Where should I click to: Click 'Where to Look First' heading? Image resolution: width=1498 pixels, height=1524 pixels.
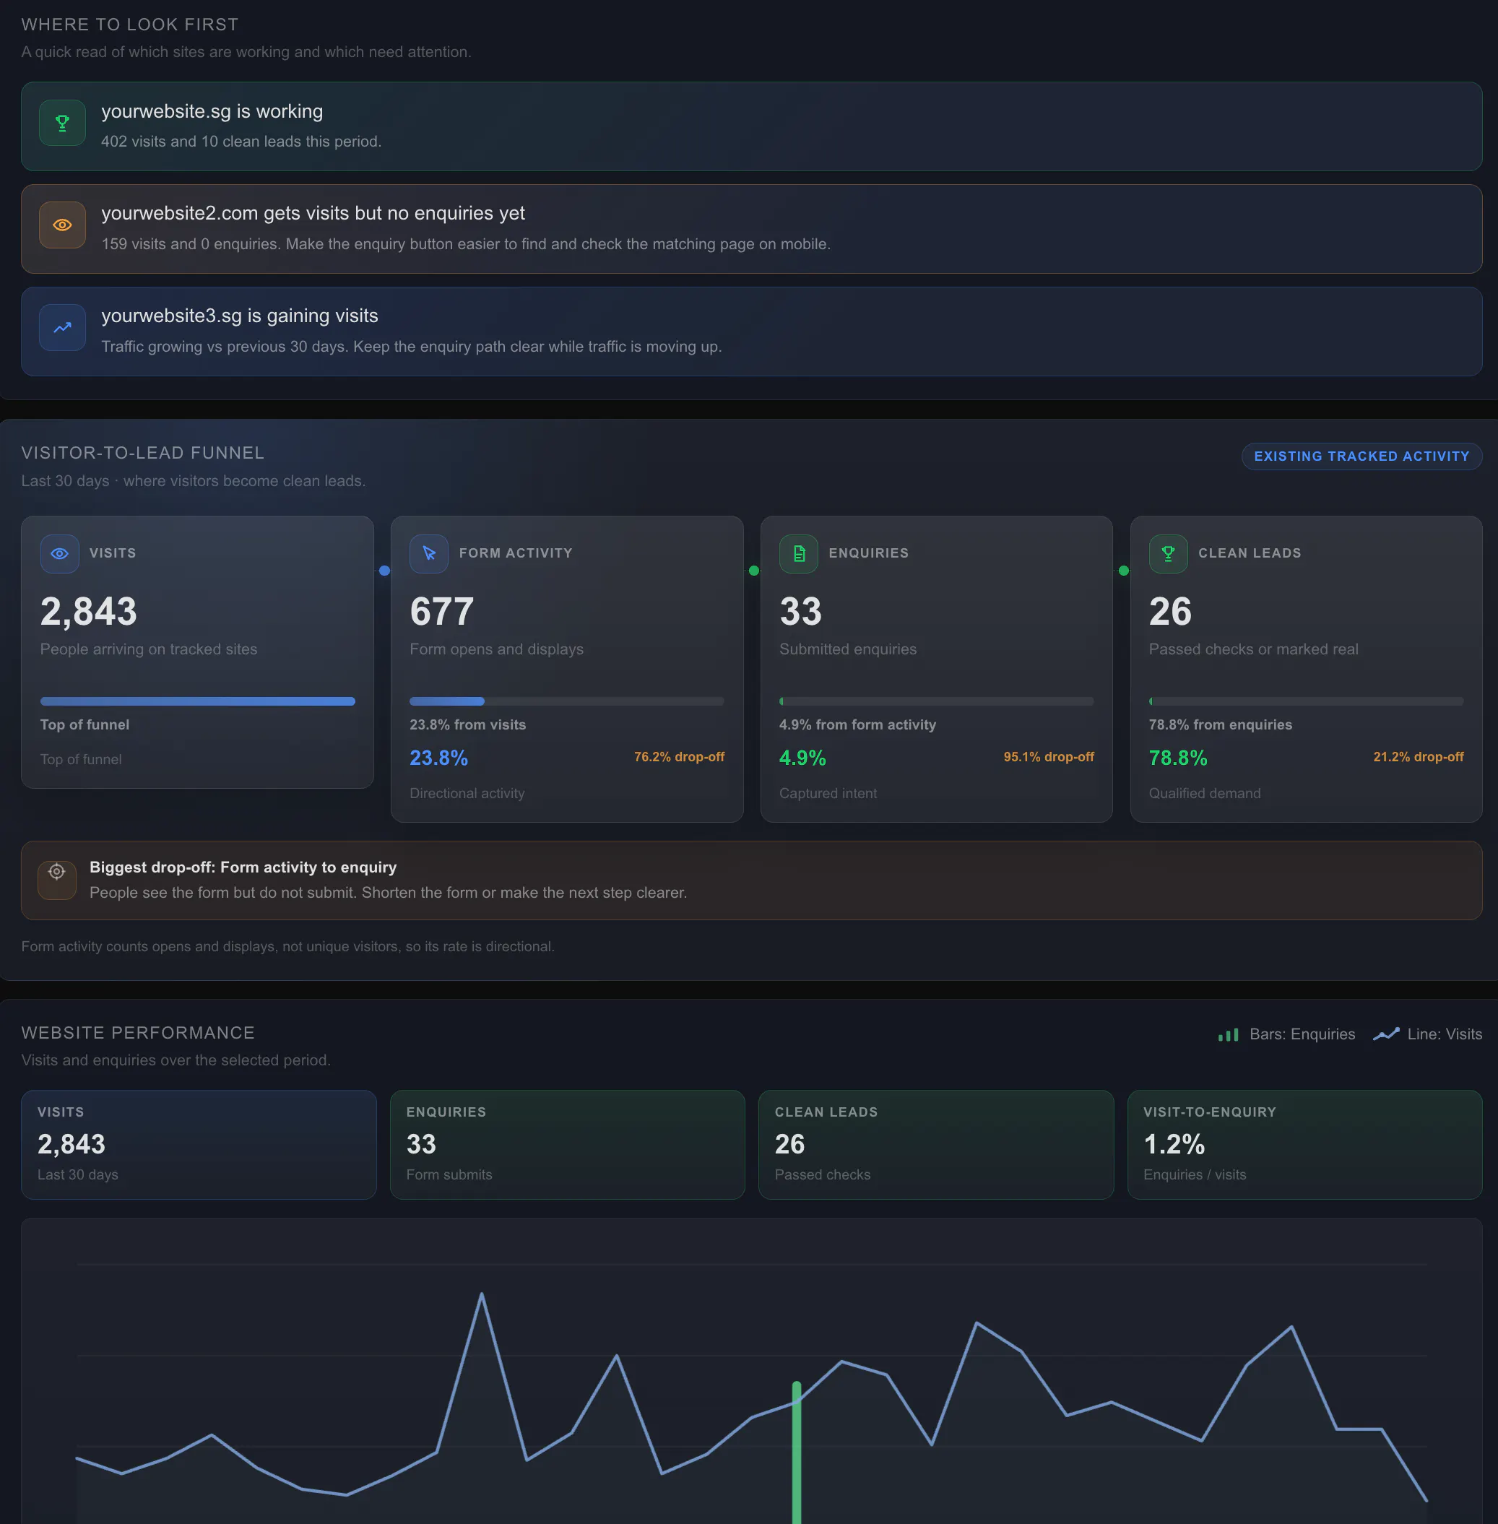click(x=130, y=25)
